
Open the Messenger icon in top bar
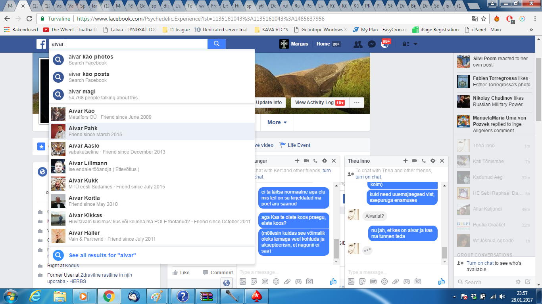(x=371, y=44)
